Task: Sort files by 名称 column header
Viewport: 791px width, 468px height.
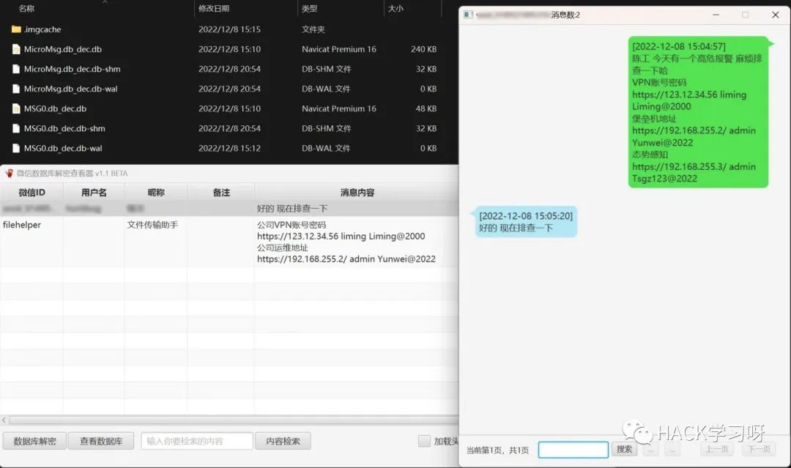Action: click(x=27, y=9)
